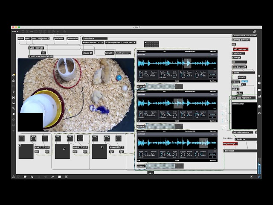Click the p draw-target subpatcher object
This screenshot has width=273, height=205.
(240, 151)
